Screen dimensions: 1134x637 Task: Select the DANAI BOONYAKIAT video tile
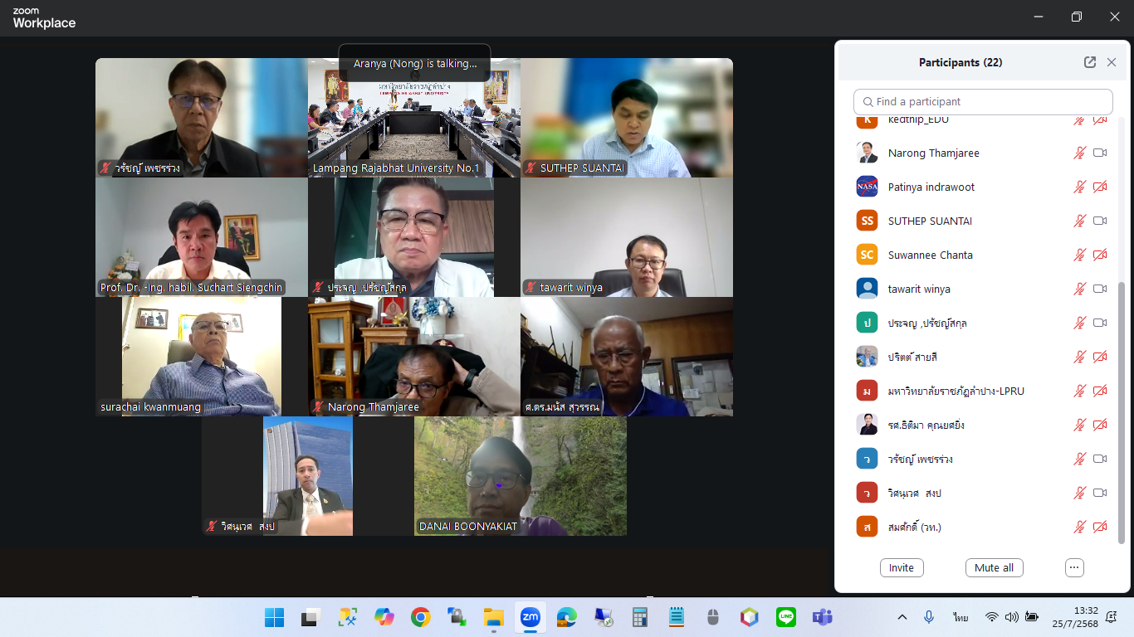coord(521,476)
